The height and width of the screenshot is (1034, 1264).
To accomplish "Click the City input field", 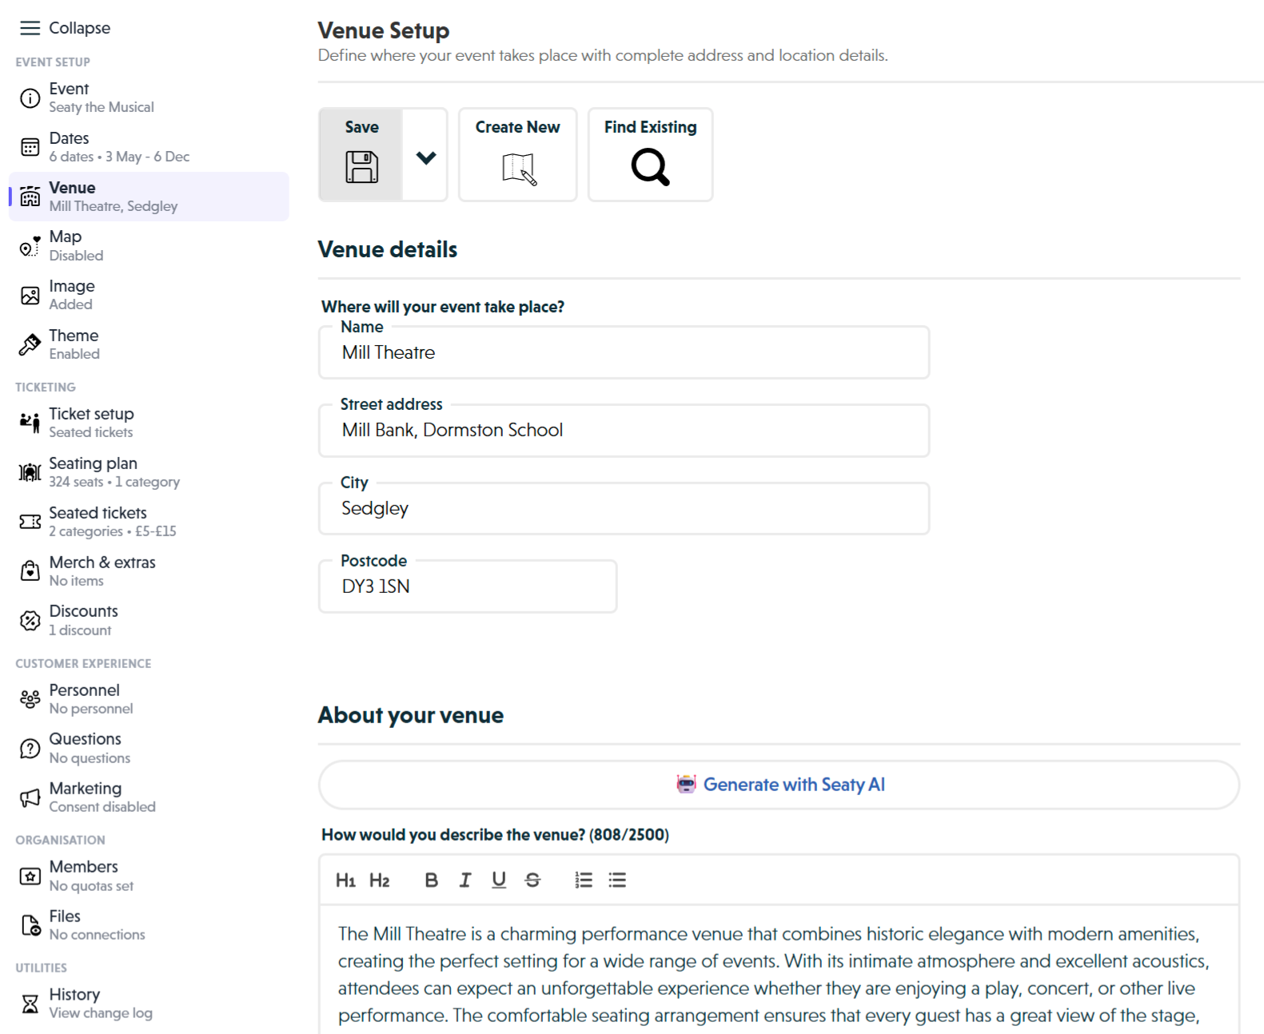I will pyautogui.click(x=624, y=508).
